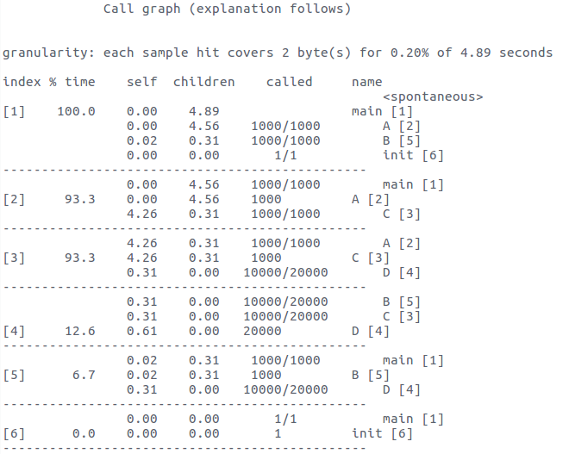This screenshot has height=454, width=569.
Task: Click the 6.7 percent time value
Action: pos(88,375)
